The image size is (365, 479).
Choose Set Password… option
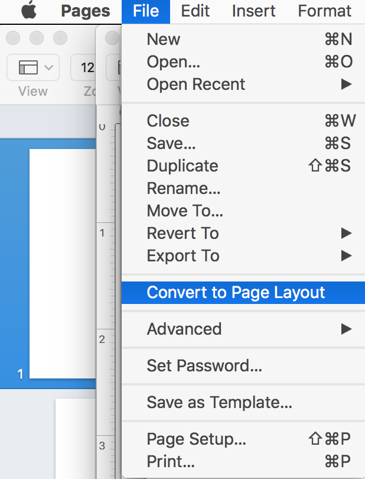[204, 365]
